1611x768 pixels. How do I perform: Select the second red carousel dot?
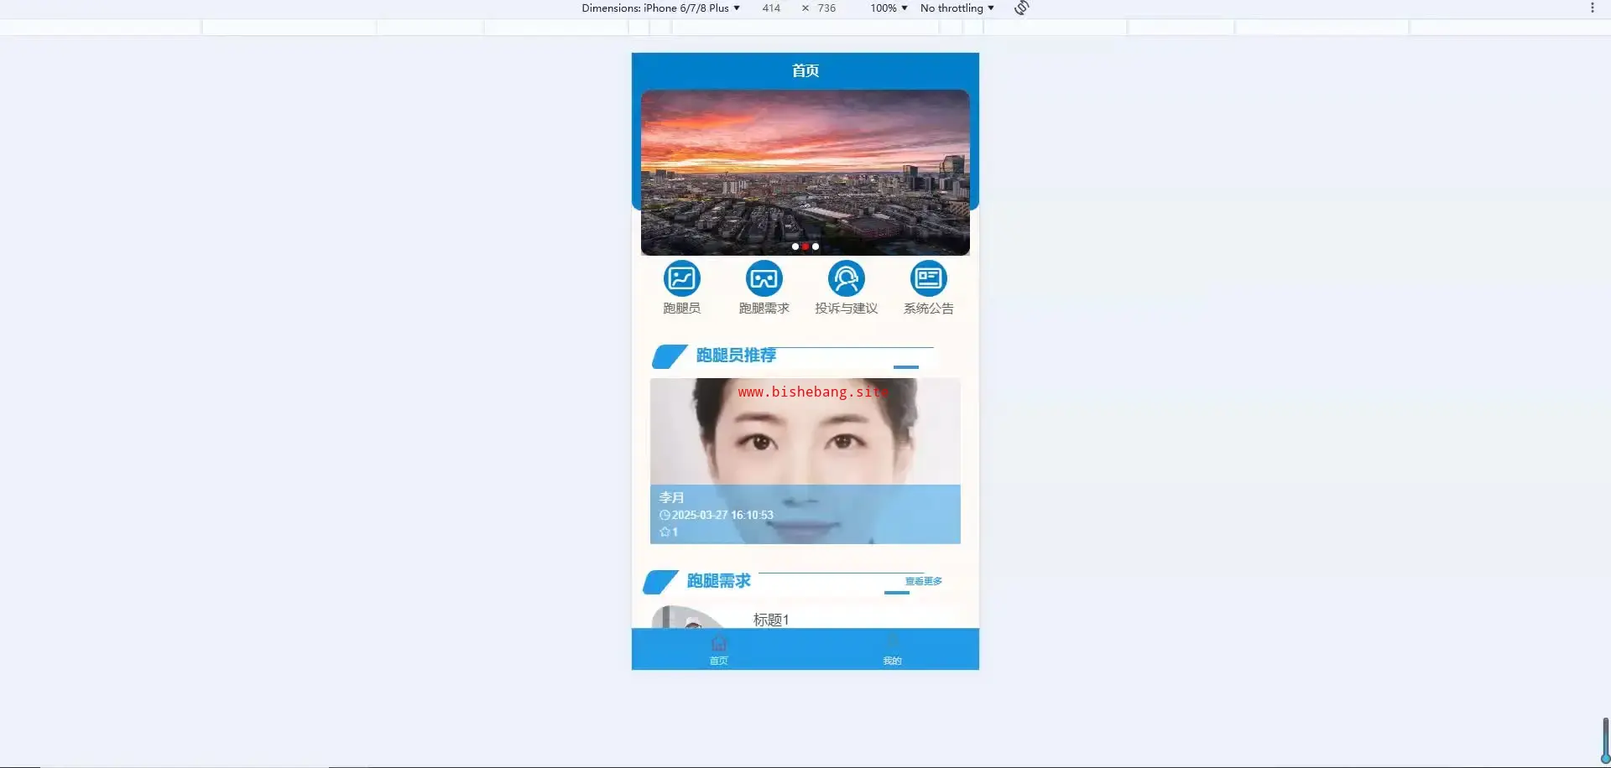(x=805, y=246)
